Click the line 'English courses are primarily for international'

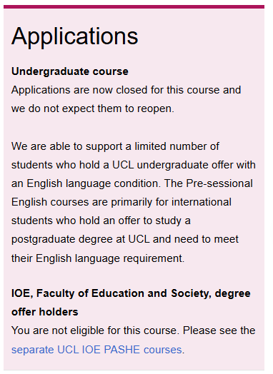coord(121,202)
